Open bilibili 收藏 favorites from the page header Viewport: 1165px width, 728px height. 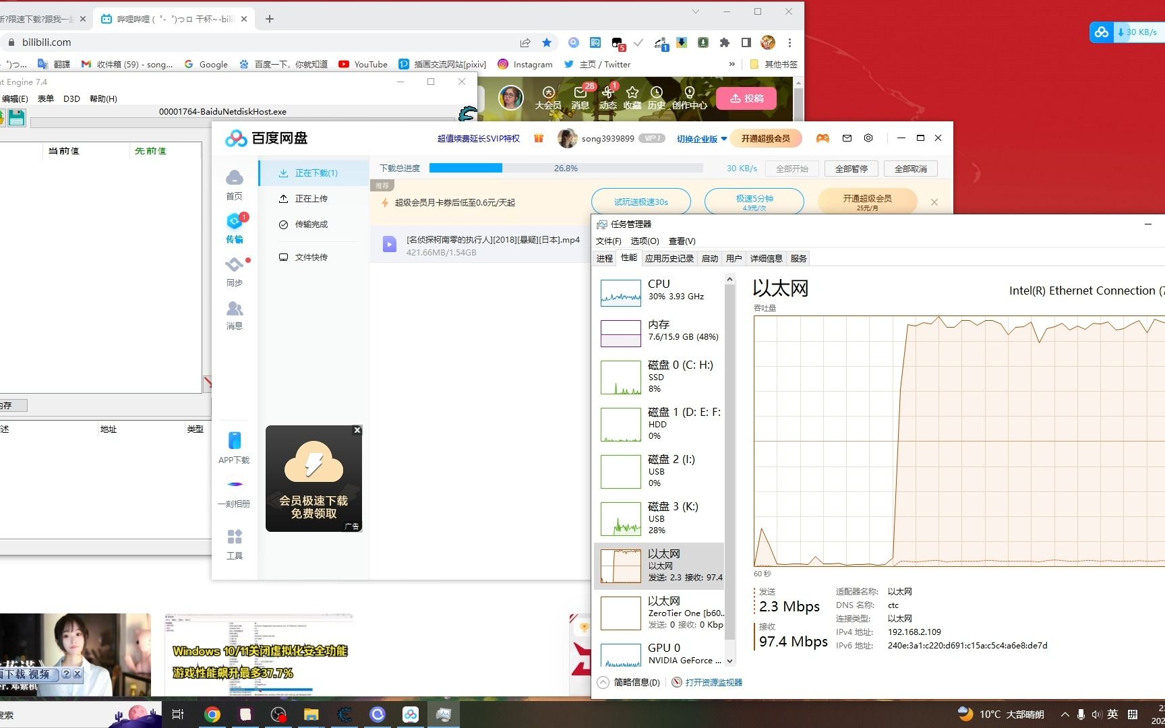click(632, 97)
